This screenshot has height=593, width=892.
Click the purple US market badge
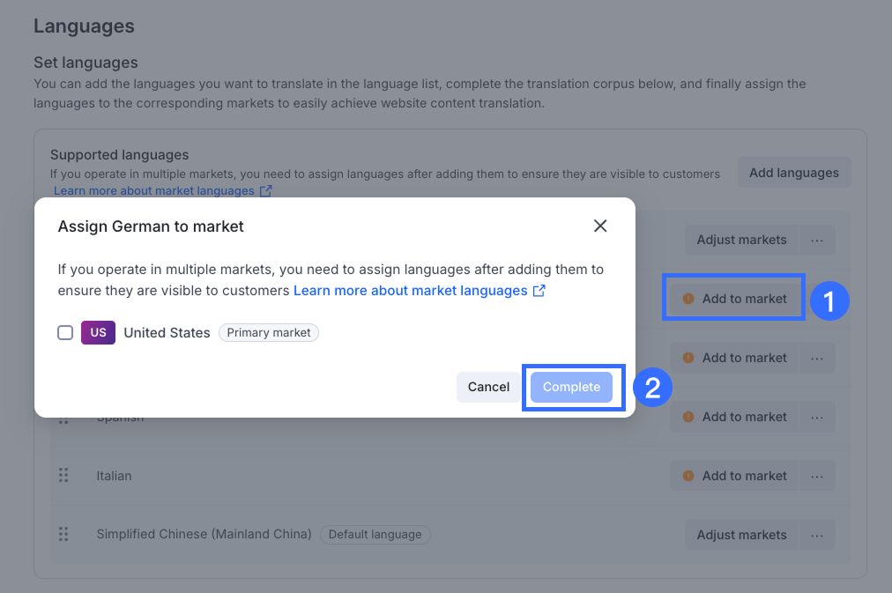click(98, 333)
